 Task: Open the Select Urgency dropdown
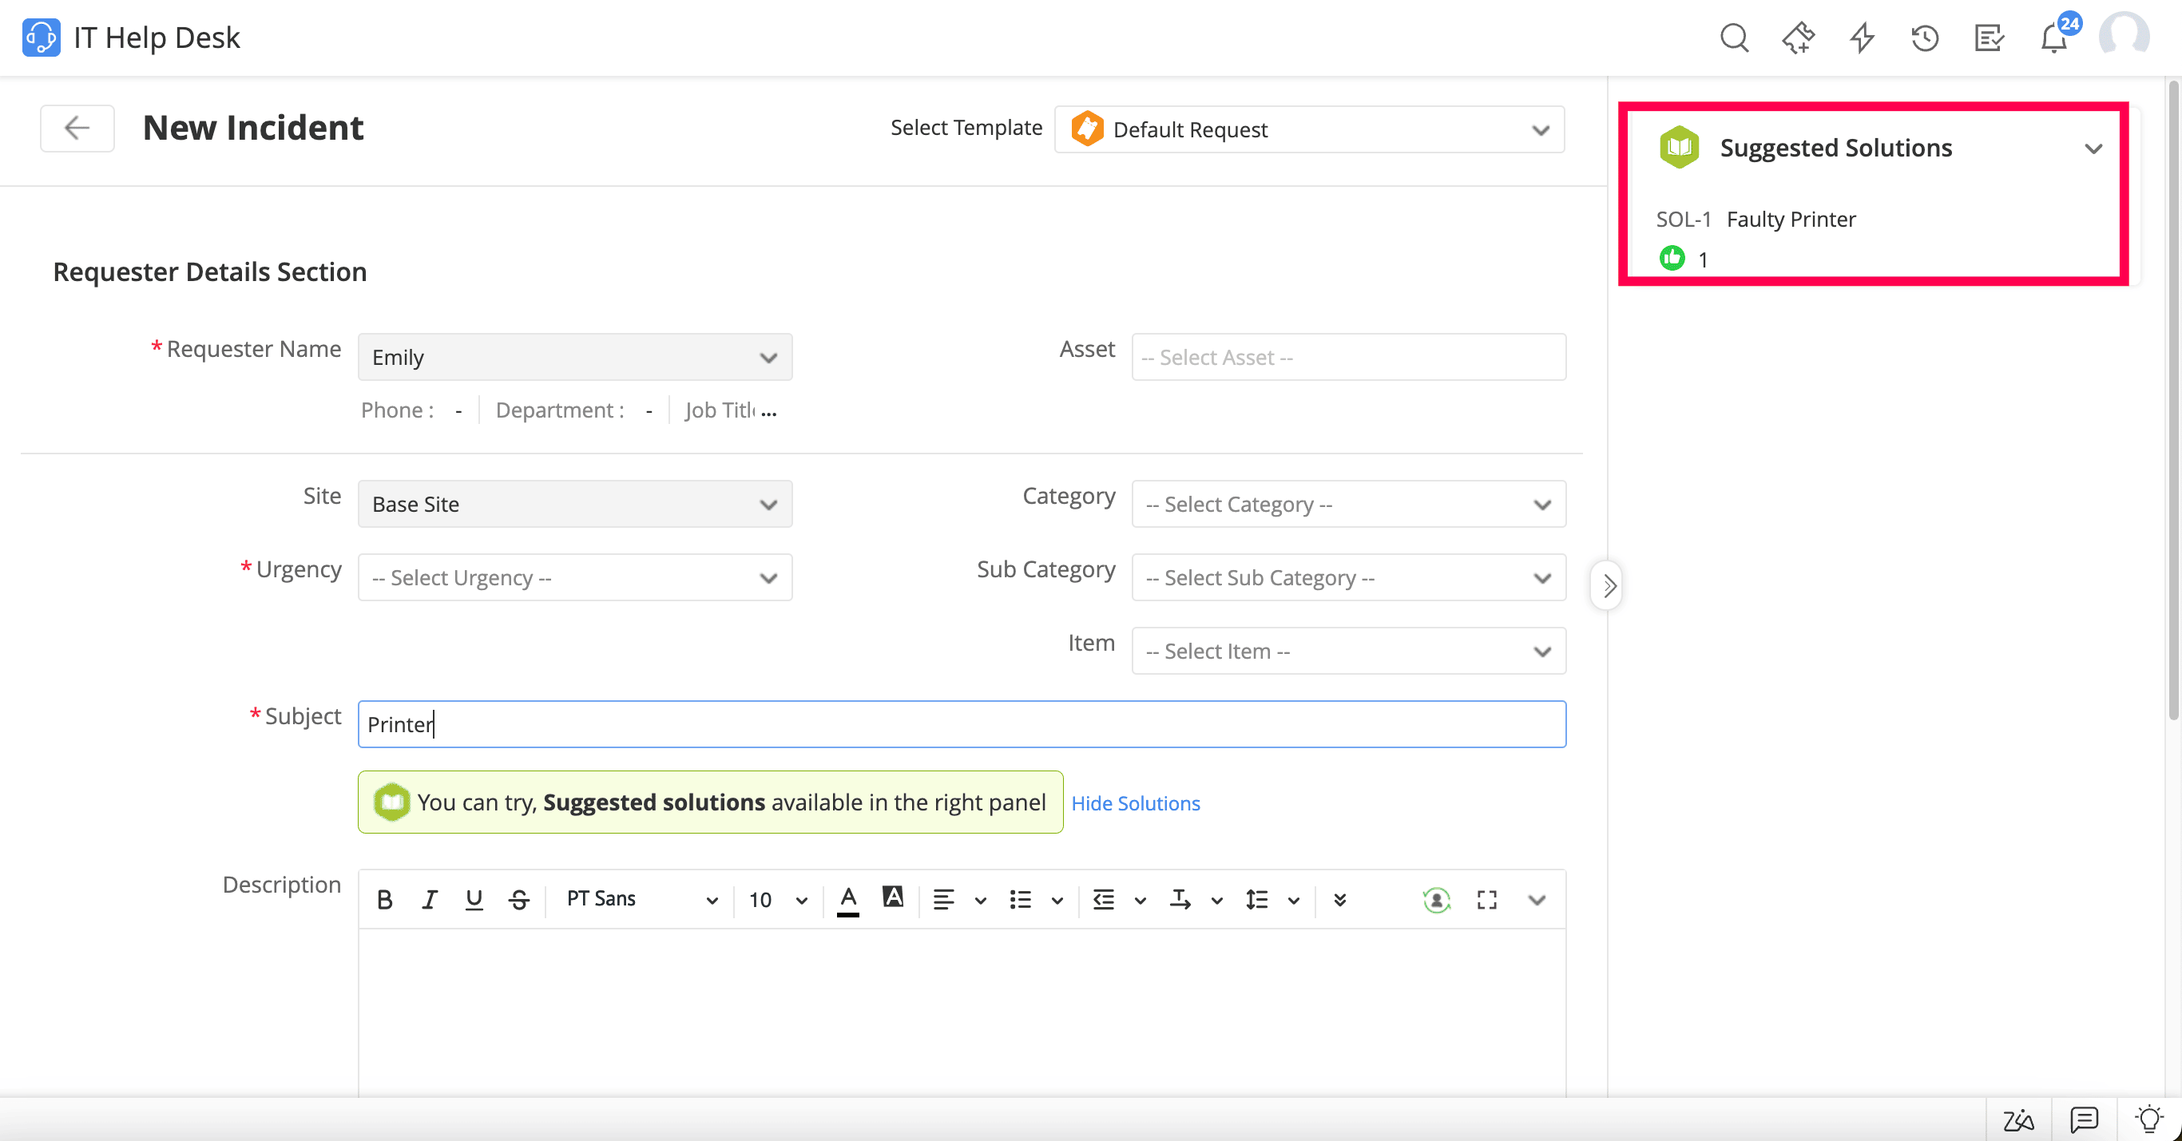point(574,578)
